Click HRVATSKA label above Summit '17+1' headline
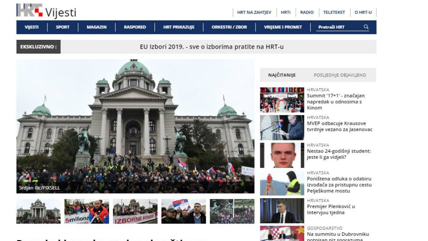The image size is (428, 241). tap(318, 89)
